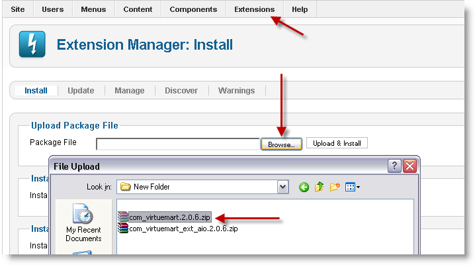The height and width of the screenshot is (265, 475).
Task: Open the Warnings tab
Action: click(x=236, y=91)
